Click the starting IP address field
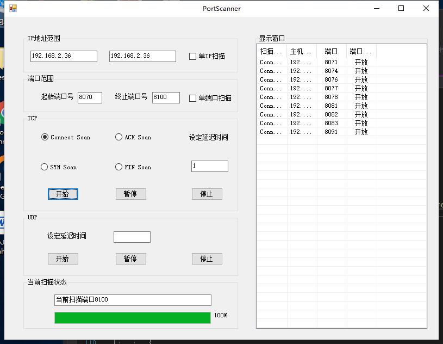Screen dimensions: 443x344 click(x=64, y=56)
